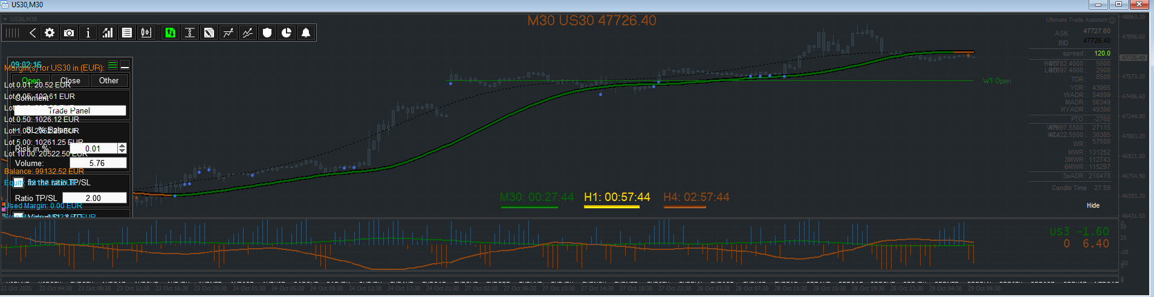The image size is (1154, 297).
Task: Click the first line chart icon
Action: (x=229, y=33)
